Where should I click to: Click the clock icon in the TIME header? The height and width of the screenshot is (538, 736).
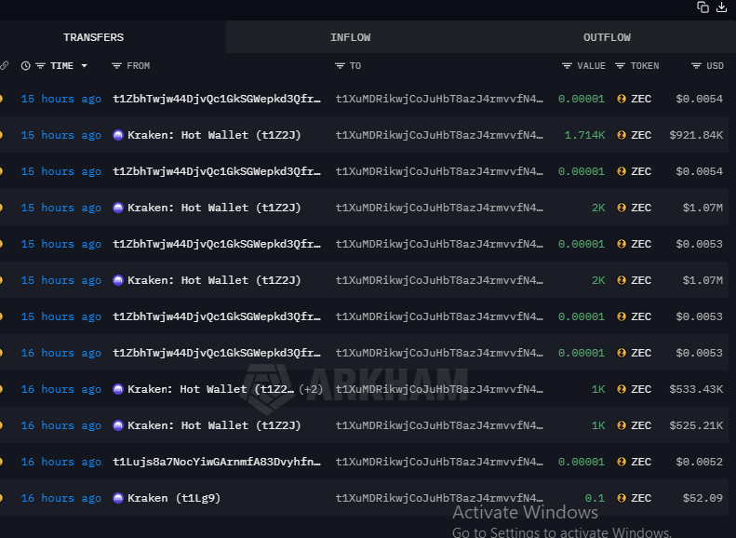(x=26, y=66)
